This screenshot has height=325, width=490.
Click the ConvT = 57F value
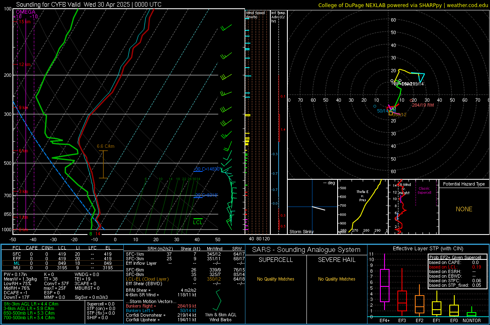(x=56, y=284)
